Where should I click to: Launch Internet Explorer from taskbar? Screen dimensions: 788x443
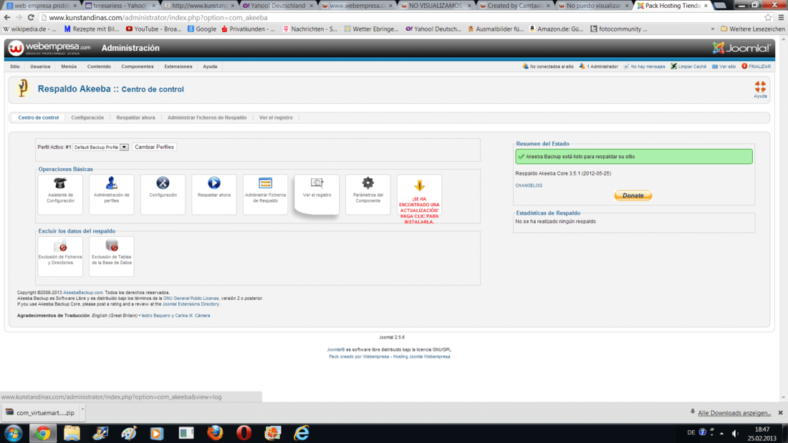[x=302, y=433]
